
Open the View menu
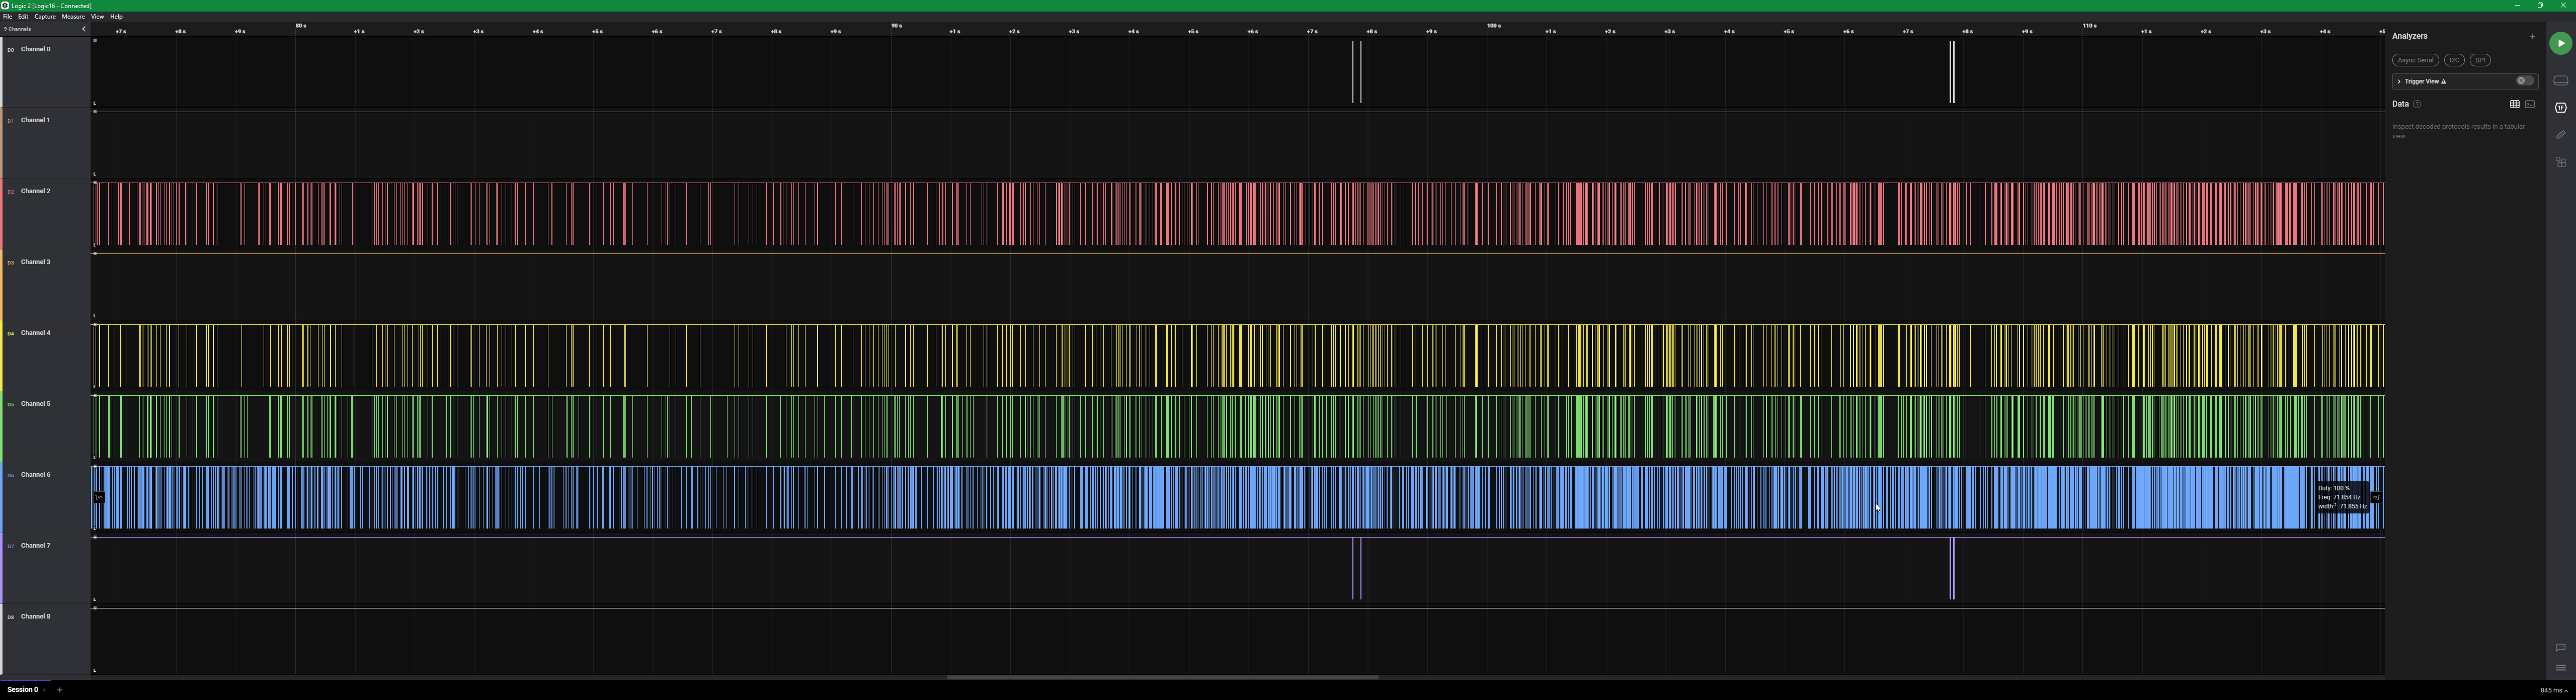[97, 17]
